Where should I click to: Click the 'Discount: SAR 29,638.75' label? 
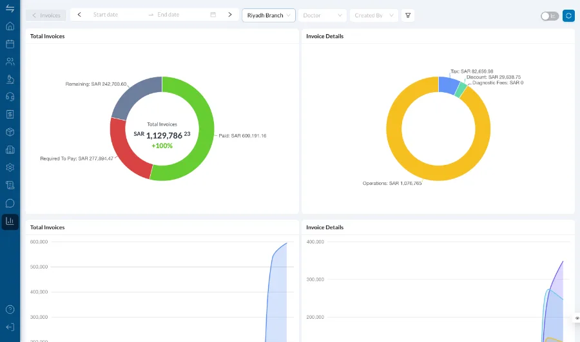point(494,77)
